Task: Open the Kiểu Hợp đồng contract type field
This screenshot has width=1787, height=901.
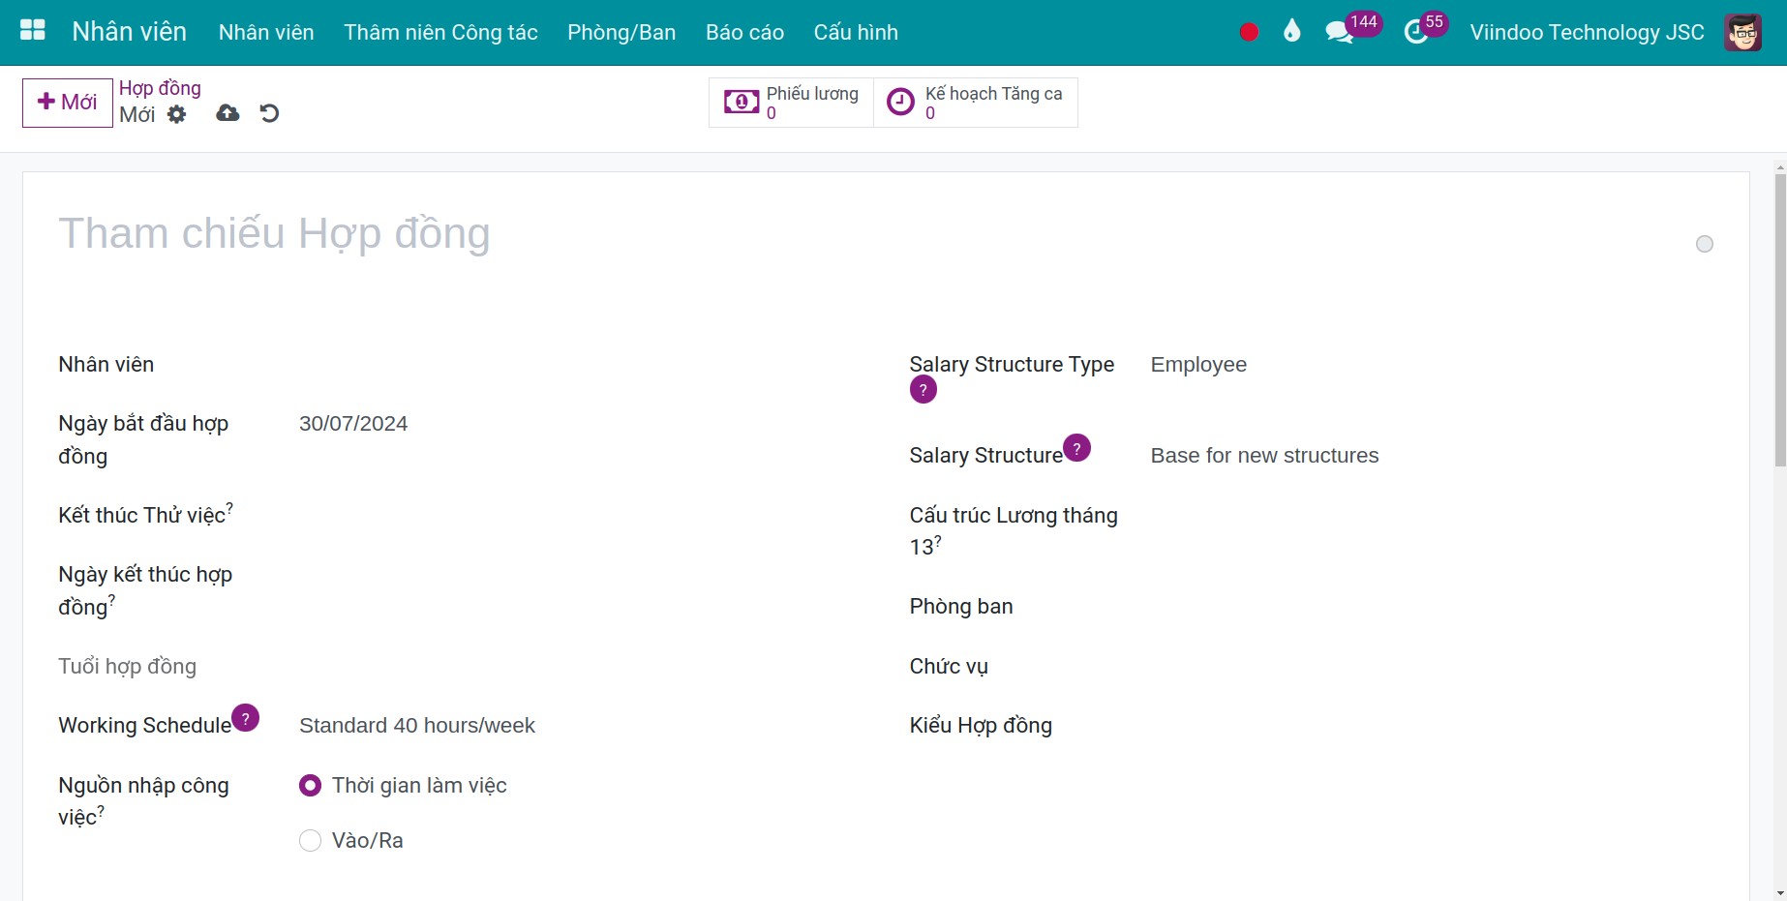Action: [1432, 726]
